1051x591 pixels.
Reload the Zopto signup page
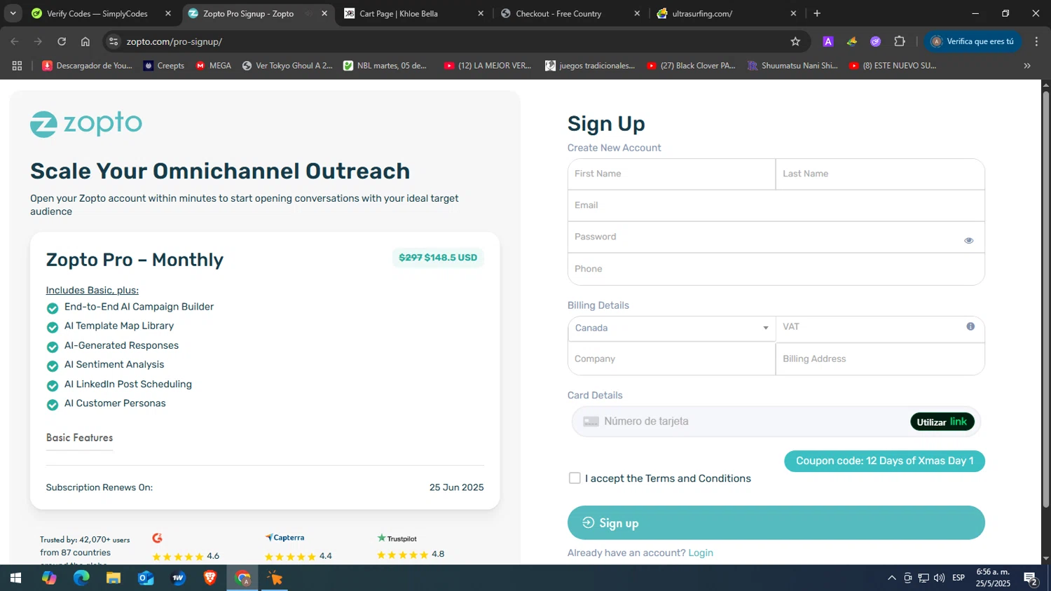click(62, 41)
